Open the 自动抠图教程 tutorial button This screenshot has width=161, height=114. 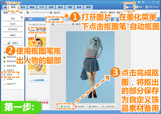click(37, 80)
